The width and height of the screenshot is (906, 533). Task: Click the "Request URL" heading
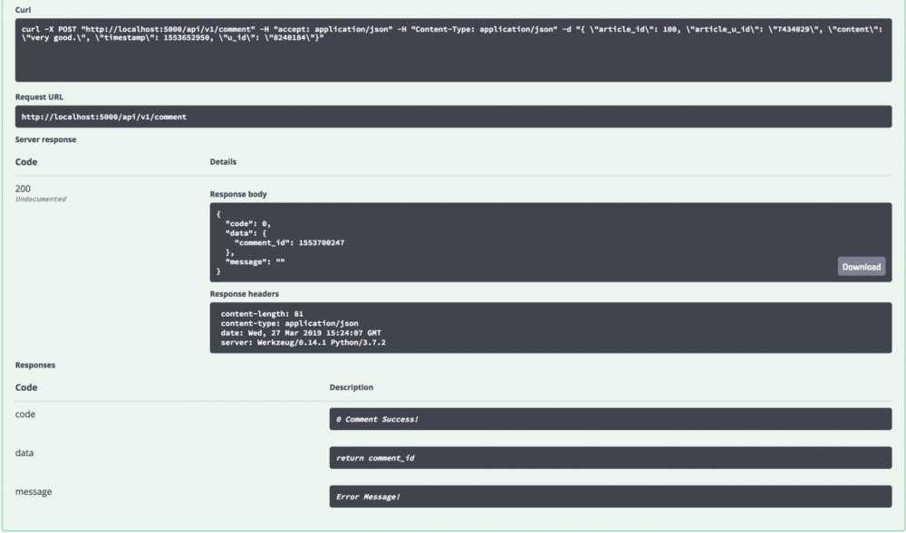point(39,96)
